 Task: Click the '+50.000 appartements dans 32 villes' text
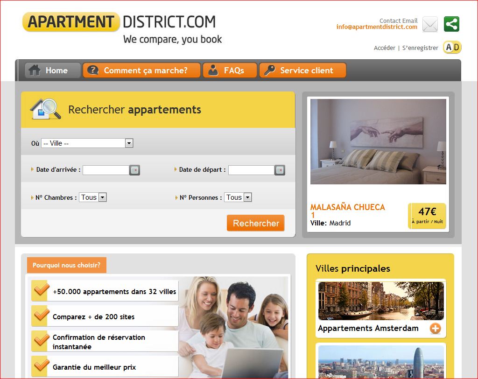click(x=114, y=292)
